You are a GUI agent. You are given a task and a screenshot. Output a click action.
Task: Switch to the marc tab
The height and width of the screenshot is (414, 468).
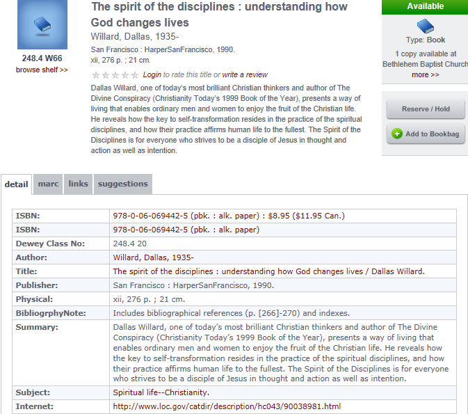pos(48,184)
